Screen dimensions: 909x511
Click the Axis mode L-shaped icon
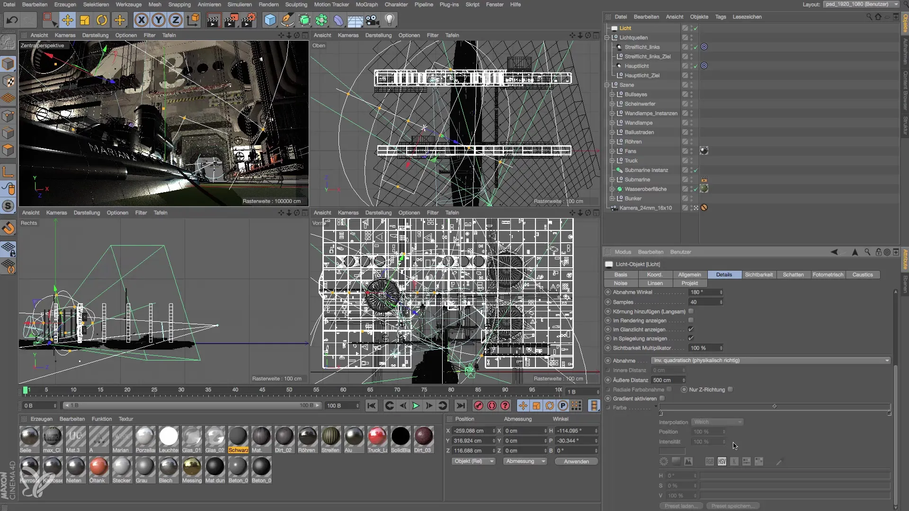coord(8,171)
